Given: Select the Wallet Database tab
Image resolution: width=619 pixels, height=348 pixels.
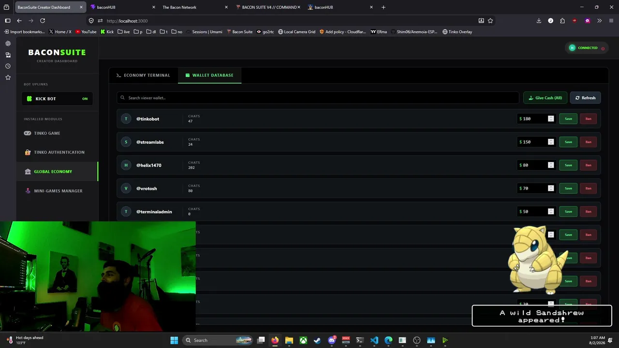Looking at the screenshot, I should tap(209, 75).
